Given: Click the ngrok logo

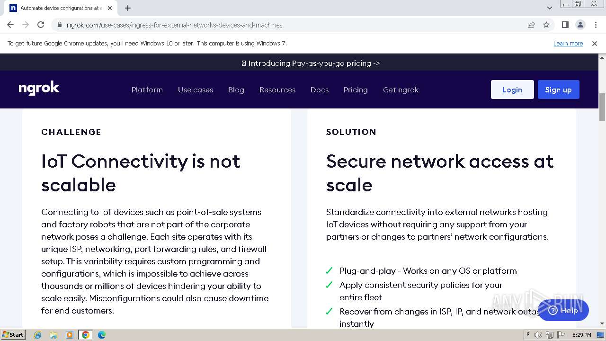Looking at the screenshot, I should coord(39,89).
